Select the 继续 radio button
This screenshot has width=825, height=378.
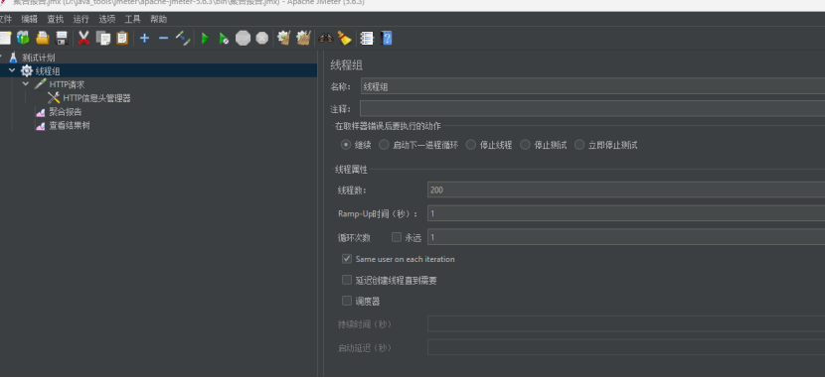[346, 145]
